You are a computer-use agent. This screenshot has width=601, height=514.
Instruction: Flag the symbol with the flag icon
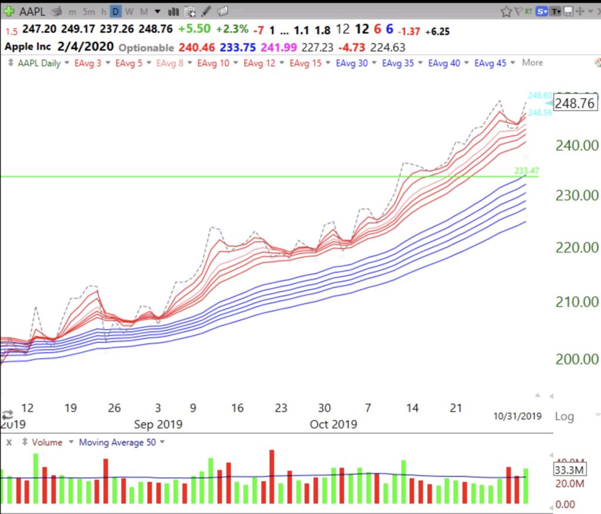519,12
